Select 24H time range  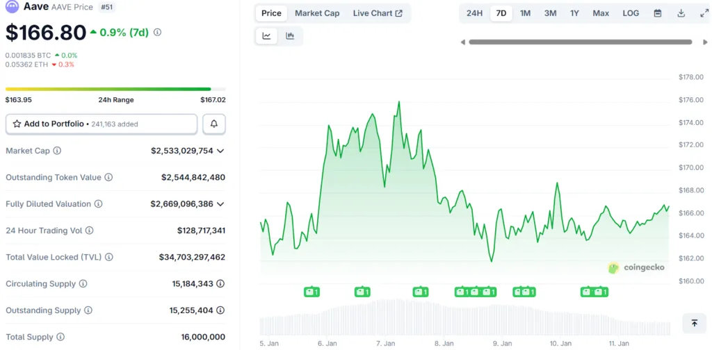[x=474, y=13]
